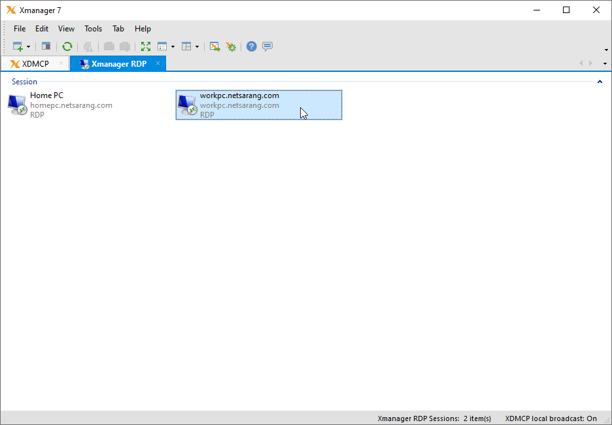
Task: Open the layout dropdown arrow
Action: (x=197, y=47)
